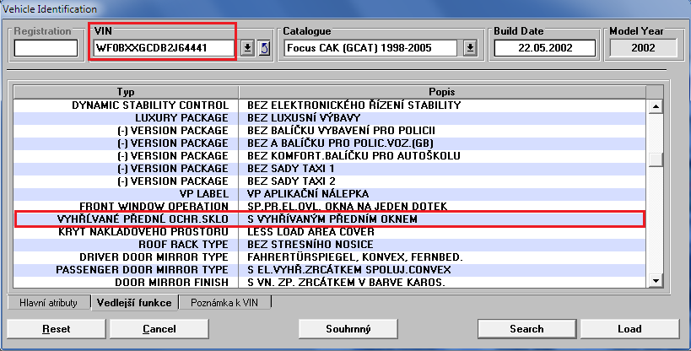Focus the Registration text field

coord(46,47)
